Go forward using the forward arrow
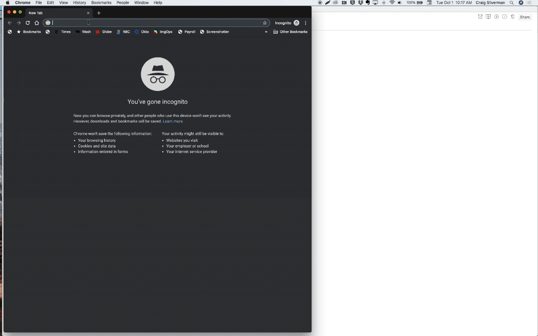 click(x=19, y=23)
